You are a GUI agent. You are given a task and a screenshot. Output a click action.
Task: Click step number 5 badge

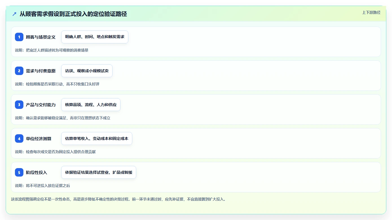[19, 172]
